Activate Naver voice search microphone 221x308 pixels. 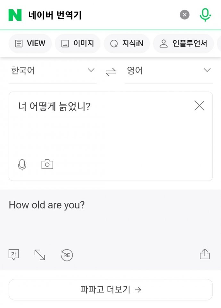tap(205, 14)
